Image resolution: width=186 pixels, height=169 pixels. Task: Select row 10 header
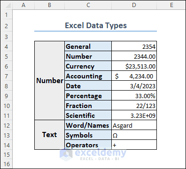tap(6, 106)
